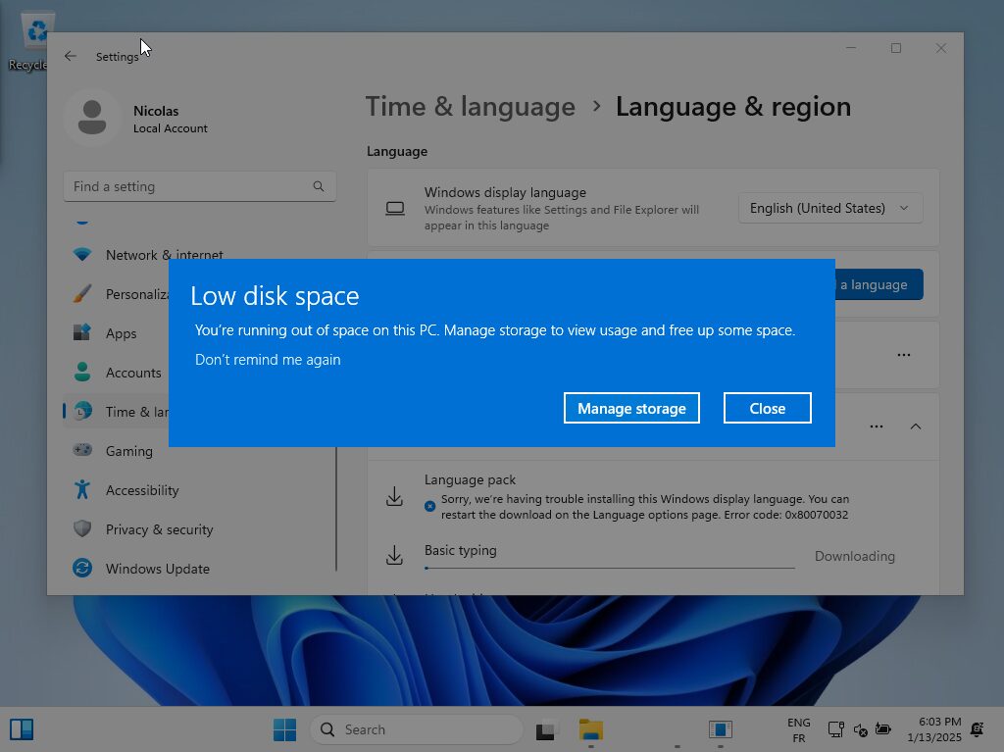Open File Explorer from the taskbar
Image resolution: width=1004 pixels, height=752 pixels.
click(x=591, y=729)
